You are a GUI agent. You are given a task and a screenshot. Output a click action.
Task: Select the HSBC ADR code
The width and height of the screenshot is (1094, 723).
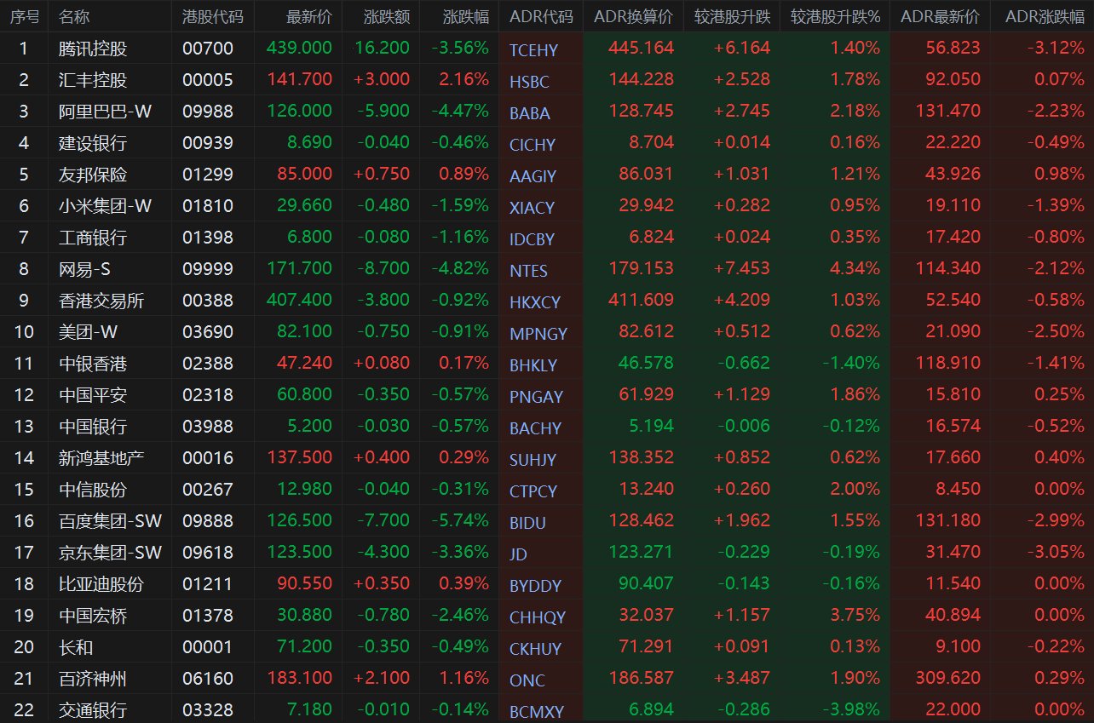pyautogui.click(x=529, y=83)
